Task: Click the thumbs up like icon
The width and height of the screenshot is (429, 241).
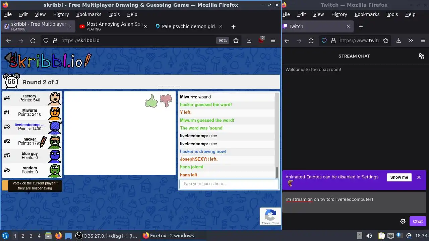Action: pos(151,101)
